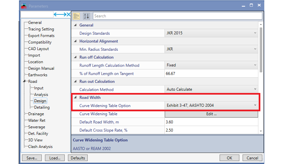
Task: Expand the Drainage tree node
Action: (x=25, y=114)
